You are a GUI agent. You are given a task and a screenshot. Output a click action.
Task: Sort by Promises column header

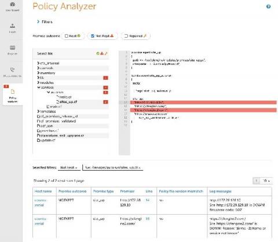(x=127, y=191)
